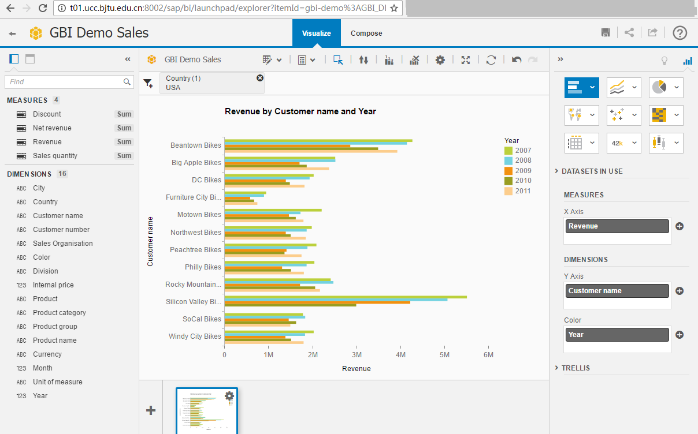698x434 pixels.
Task: Remove the Country USA filter
Action: 260,78
